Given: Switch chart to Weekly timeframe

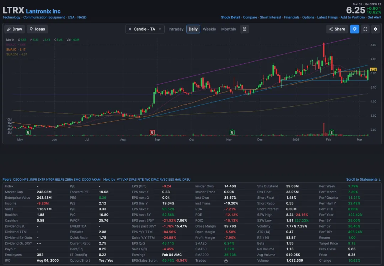Looking at the screenshot, I should (x=209, y=29).
